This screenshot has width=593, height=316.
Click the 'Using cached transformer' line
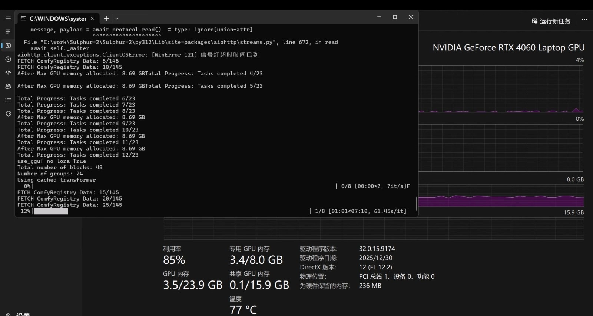(56, 180)
